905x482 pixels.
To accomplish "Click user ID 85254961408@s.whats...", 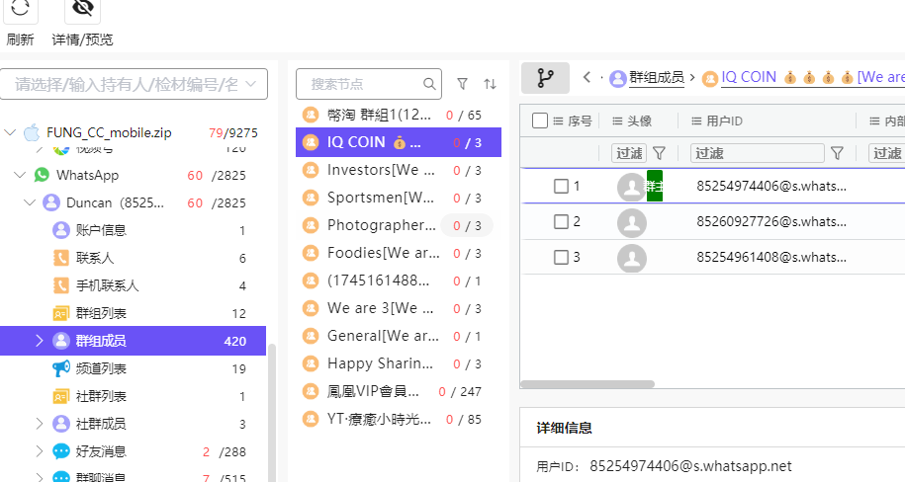I will click(x=771, y=257).
